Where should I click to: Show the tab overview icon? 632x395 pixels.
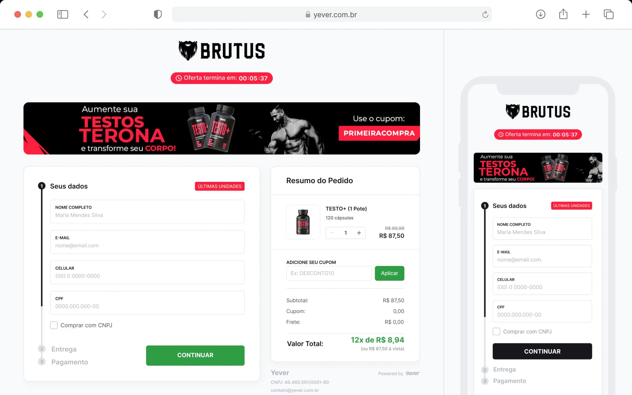click(x=608, y=14)
